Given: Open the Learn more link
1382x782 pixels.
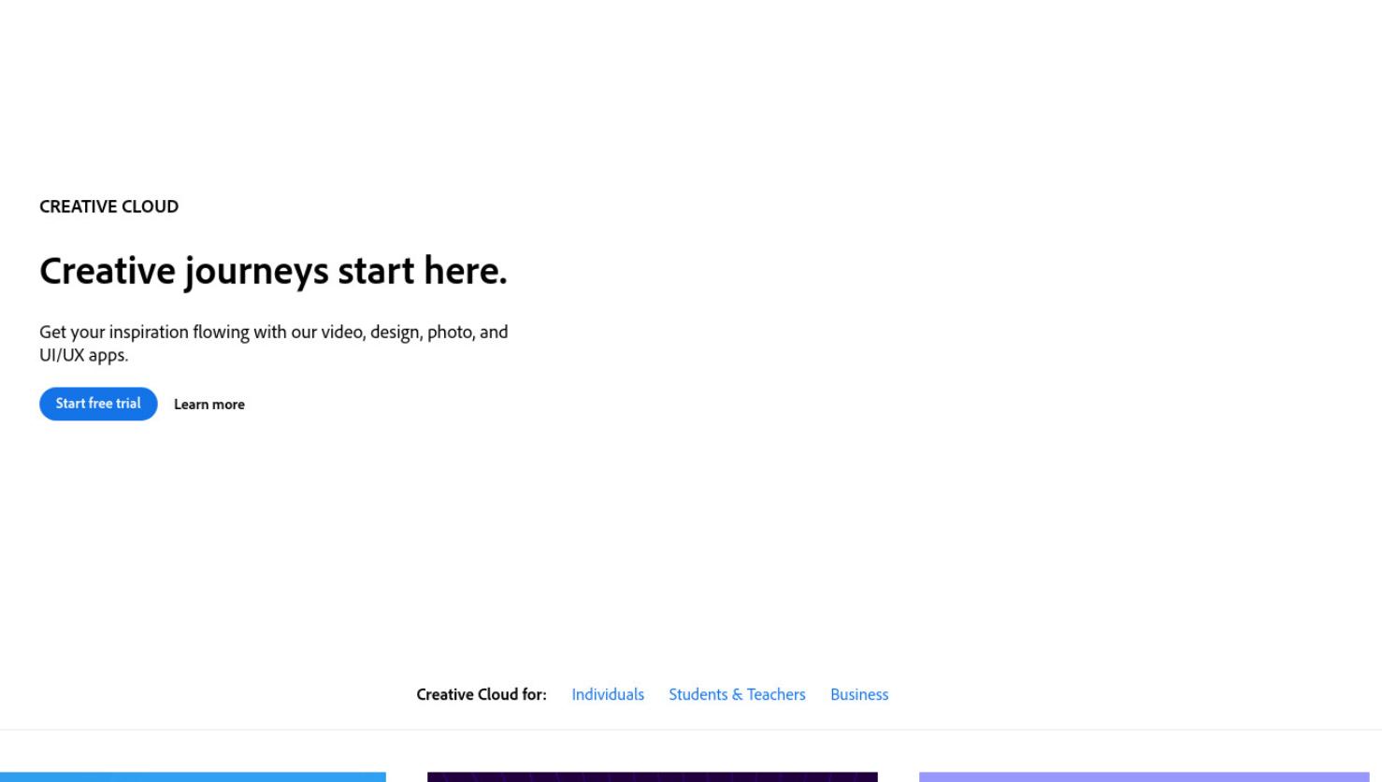Looking at the screenshot, I should click(209, 405).
